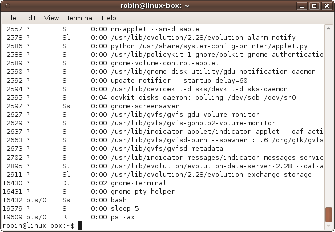Click the indicator-applet process path
The width and height of the screenshot is (335, 232).
[x=217, y=131]
